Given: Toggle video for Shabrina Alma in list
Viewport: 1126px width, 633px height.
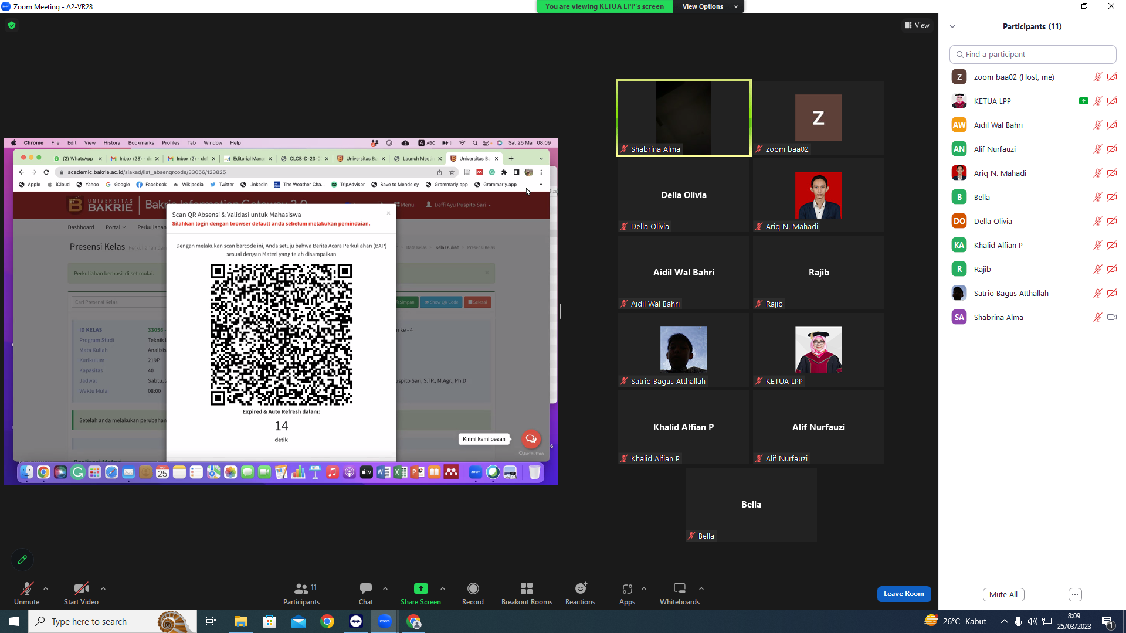Looking at the screenshot, I should pyautogui.click(x=1112, y=317).
